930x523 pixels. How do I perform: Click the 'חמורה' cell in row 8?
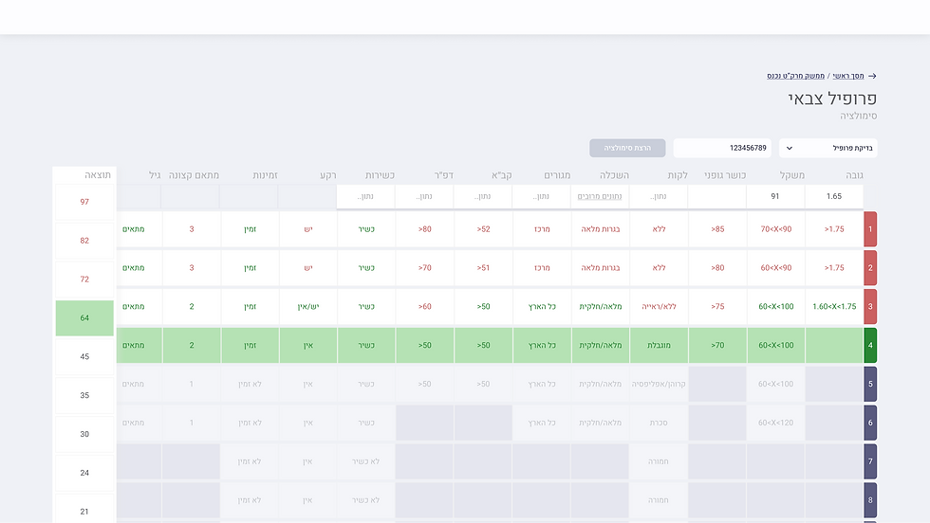659,500
